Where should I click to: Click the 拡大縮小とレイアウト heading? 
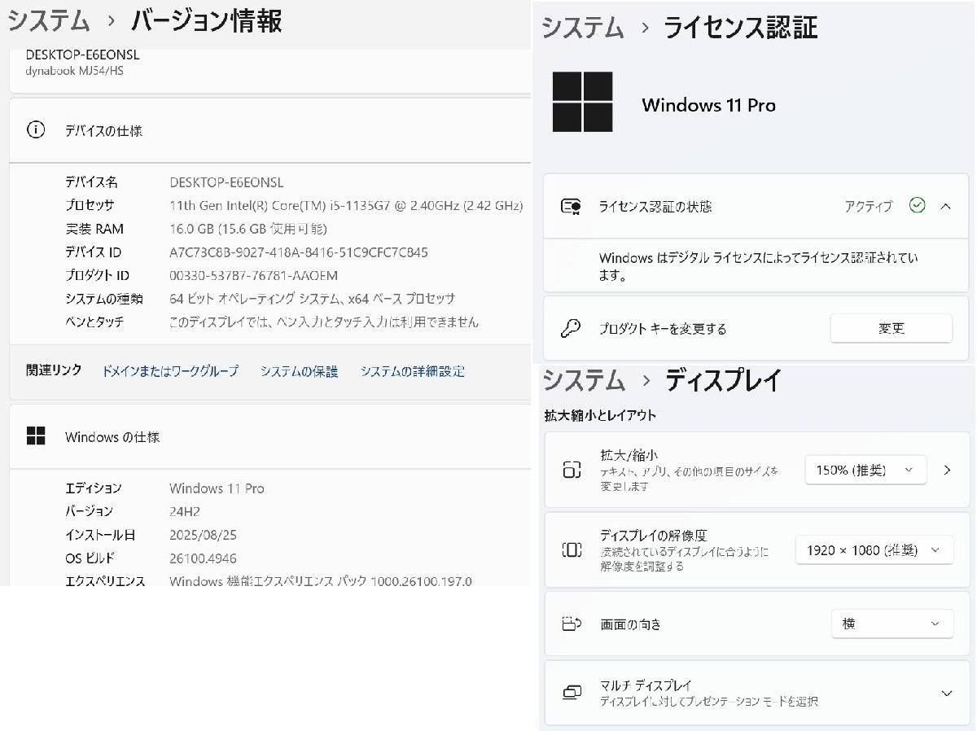tap(600, 415)
